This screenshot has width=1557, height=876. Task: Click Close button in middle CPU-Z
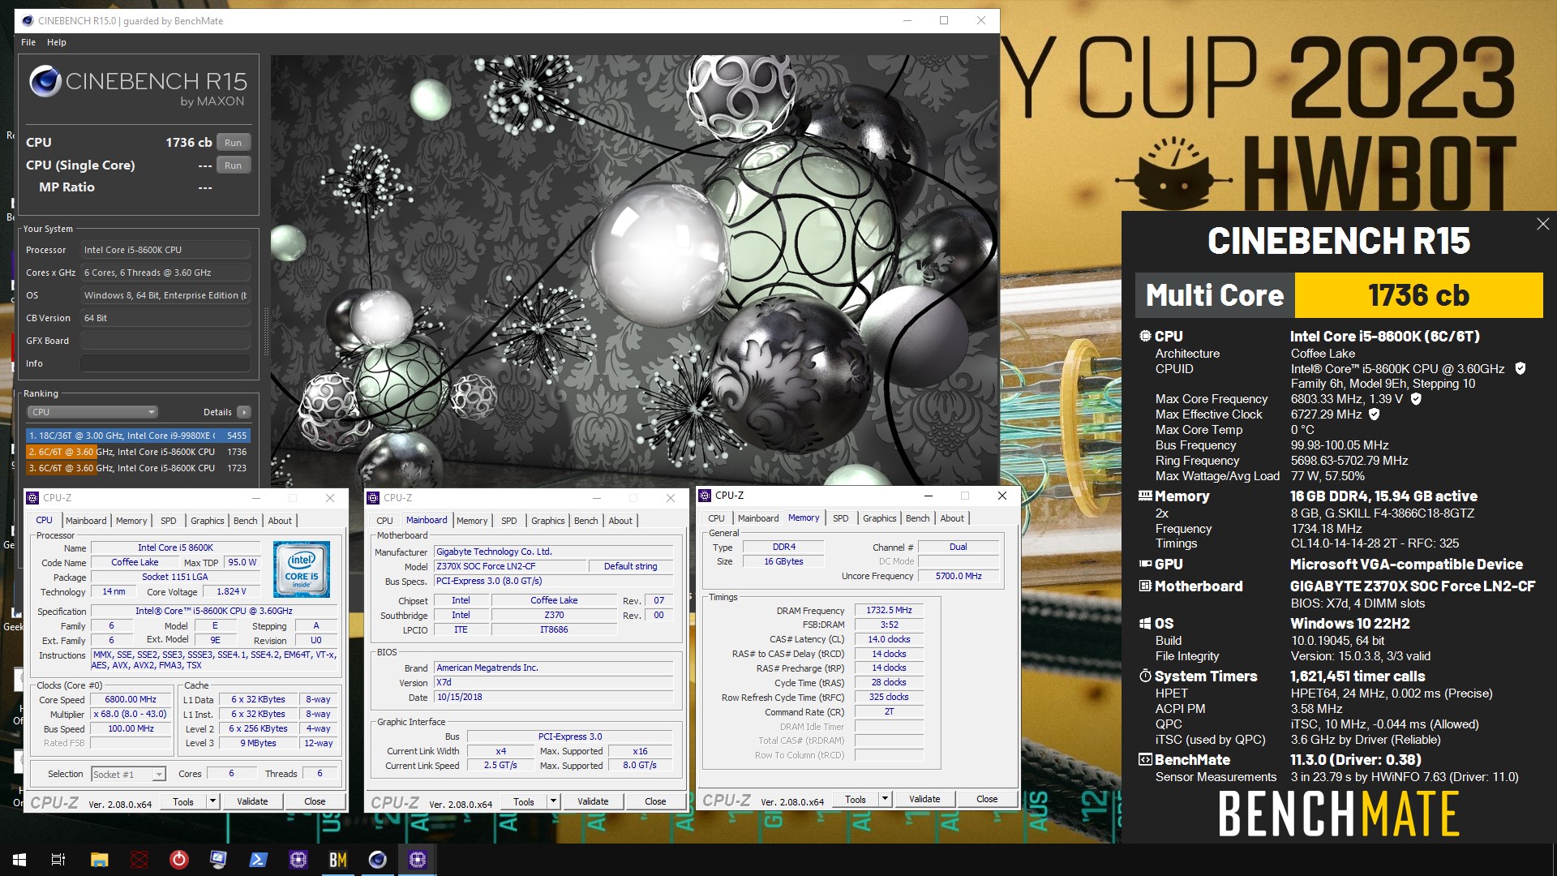click(x=655, y=802)
